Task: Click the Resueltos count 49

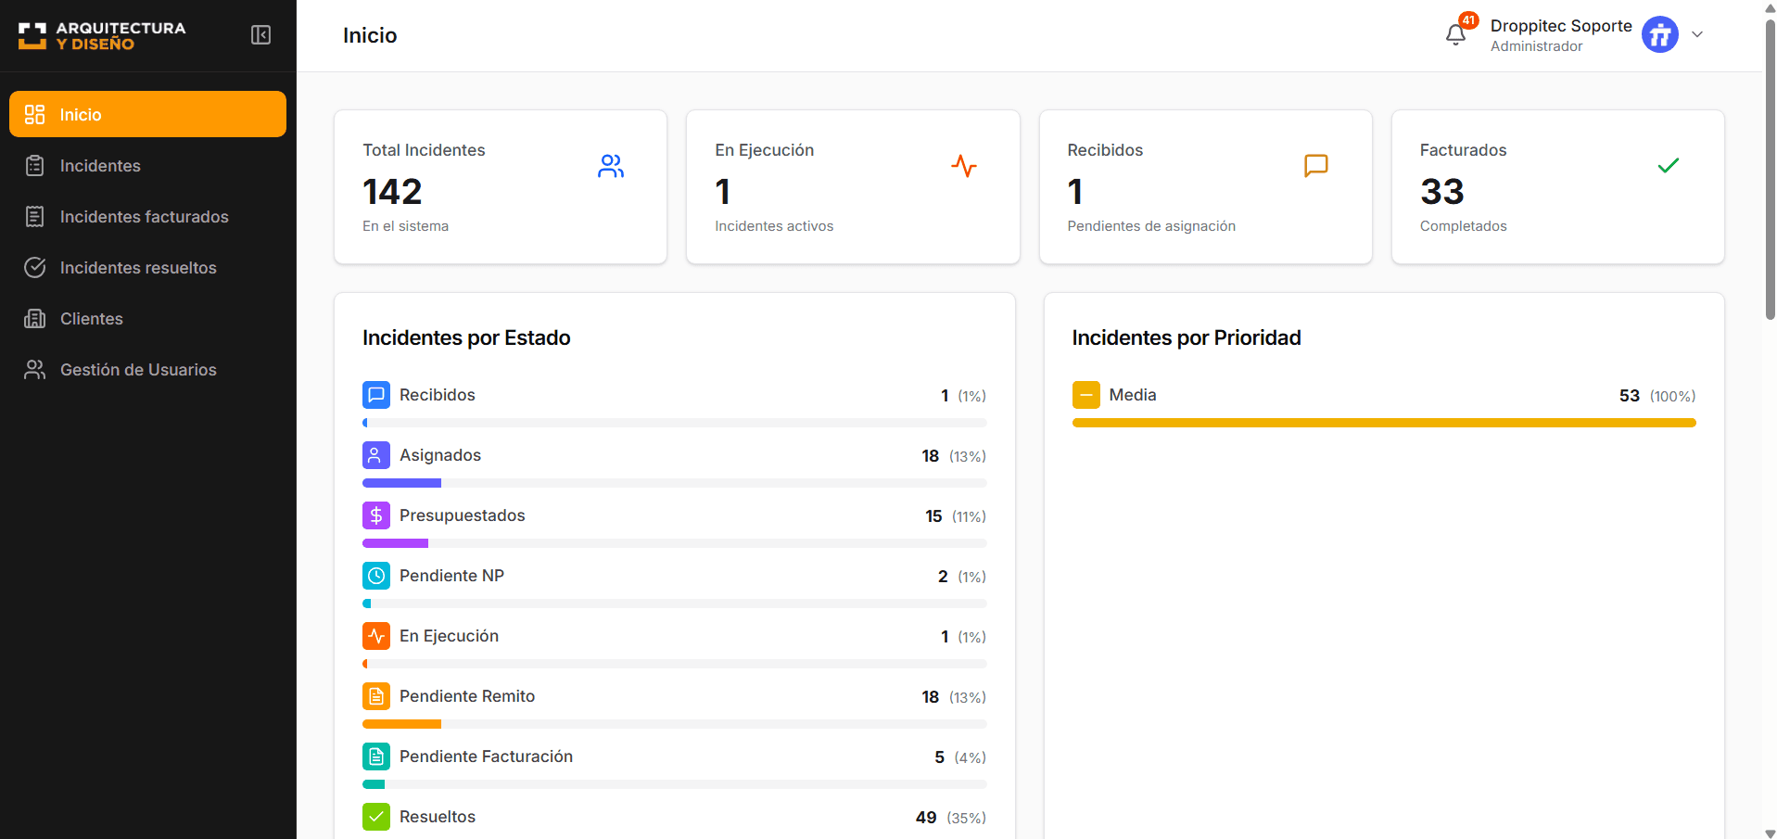Action: click(x=926, y=818)
